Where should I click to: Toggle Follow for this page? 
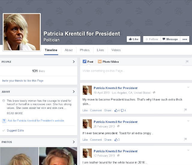[151, 39]
